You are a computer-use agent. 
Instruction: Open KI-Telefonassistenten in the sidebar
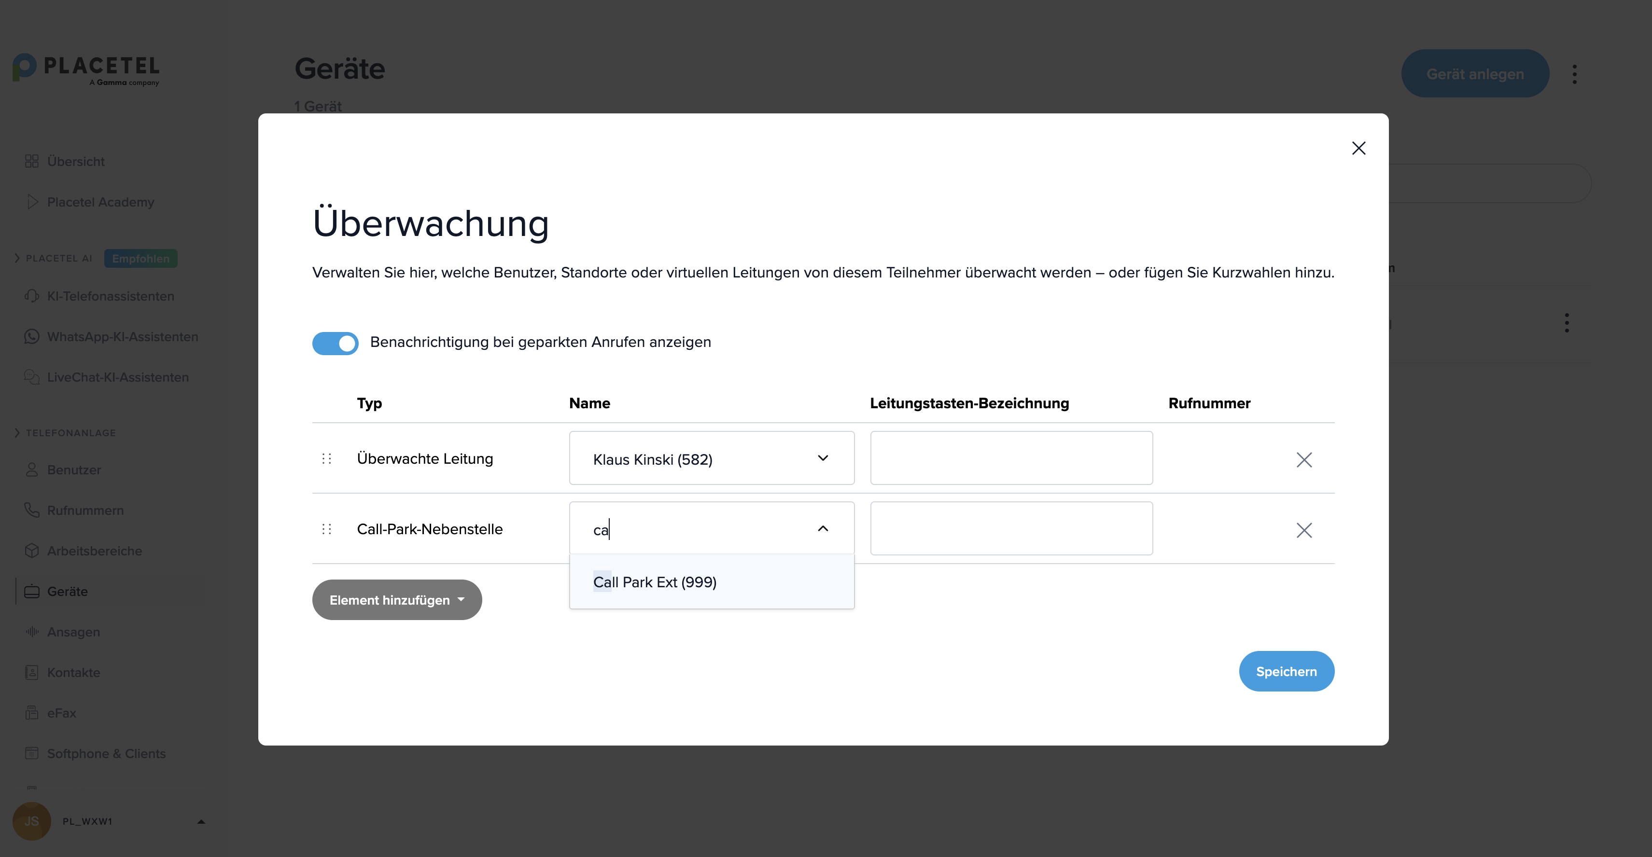(x=110, y=296)
